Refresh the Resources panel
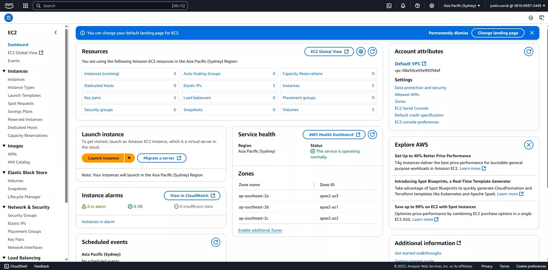548x270 pixels. click(372, 52)
